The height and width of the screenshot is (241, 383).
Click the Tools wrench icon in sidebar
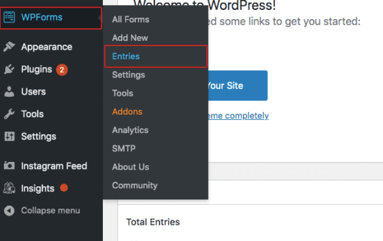point(9,114)
